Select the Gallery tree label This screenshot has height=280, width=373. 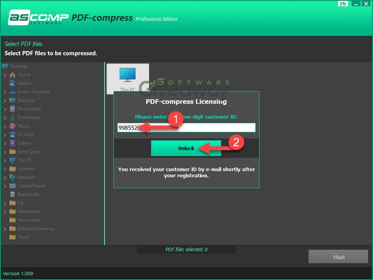[24, 83]
